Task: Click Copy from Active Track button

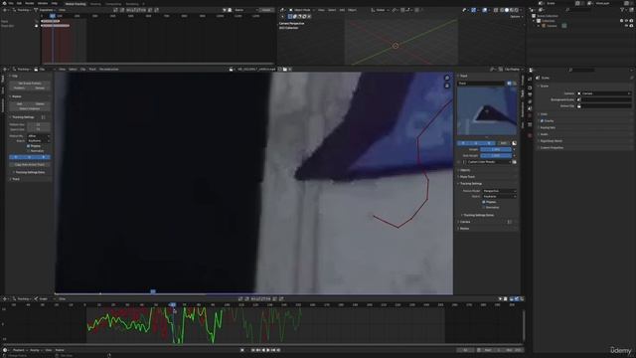Action: (x=30, y=165)
